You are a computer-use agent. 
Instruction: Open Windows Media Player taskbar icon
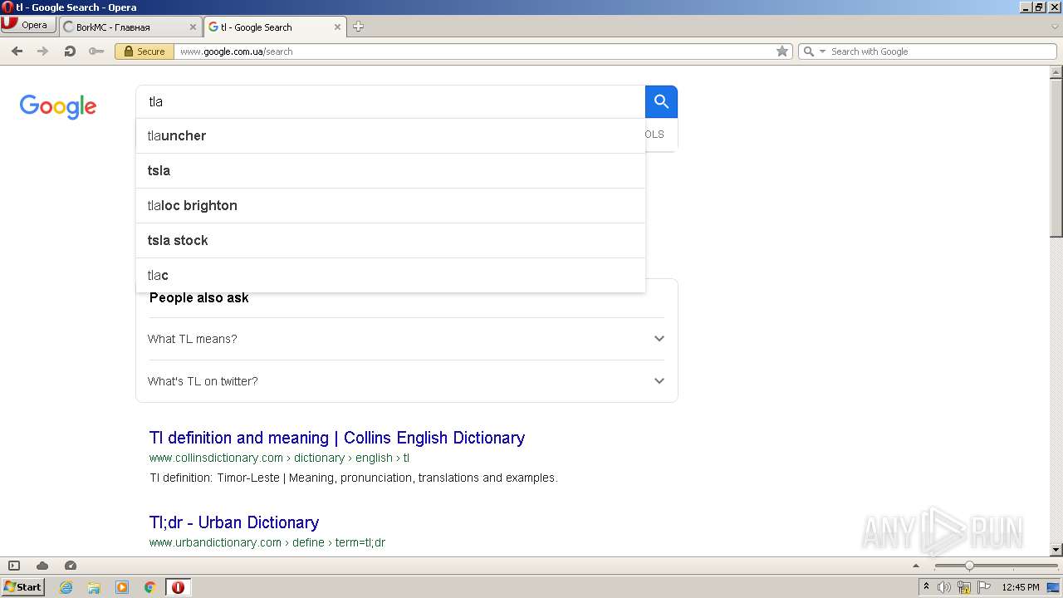point(122,587)
